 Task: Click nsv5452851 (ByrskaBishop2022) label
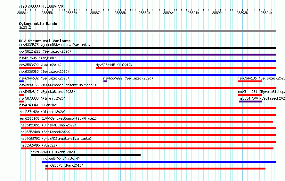coord(48,125)
